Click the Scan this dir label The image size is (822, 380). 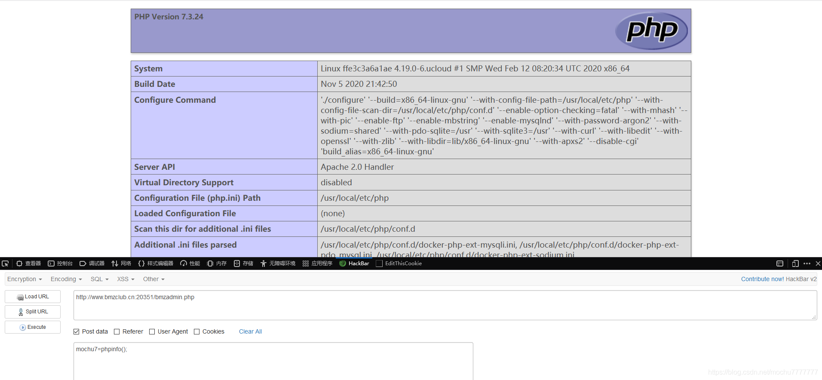[202, 229]
